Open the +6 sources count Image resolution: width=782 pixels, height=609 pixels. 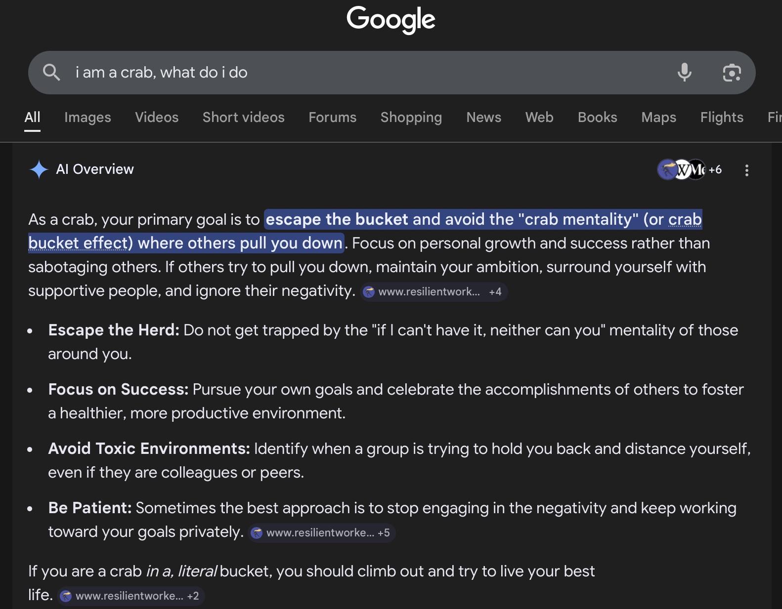click(x=715, y=170)
